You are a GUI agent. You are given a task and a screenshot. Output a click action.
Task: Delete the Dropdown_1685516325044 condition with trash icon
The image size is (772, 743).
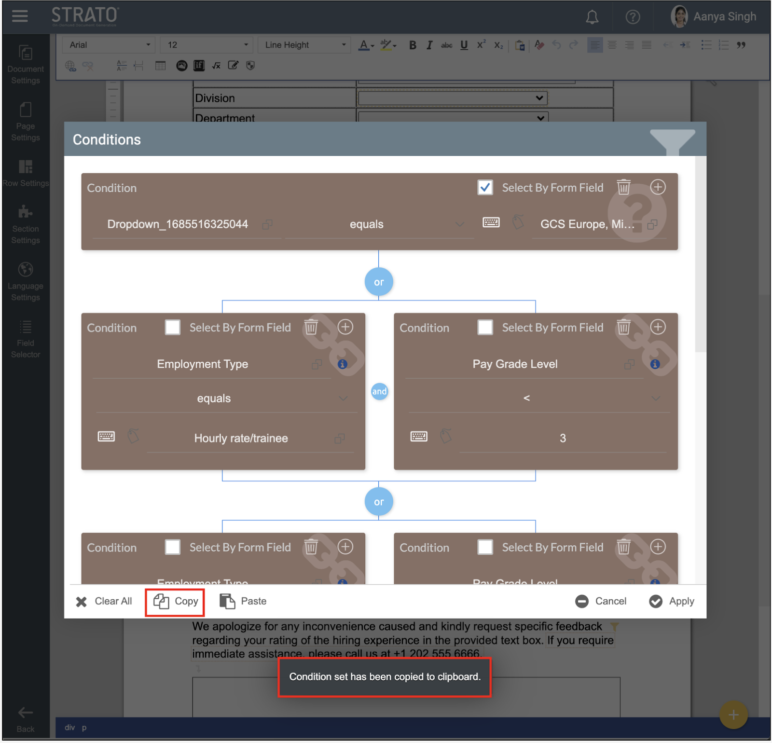[x=623, y=187]
